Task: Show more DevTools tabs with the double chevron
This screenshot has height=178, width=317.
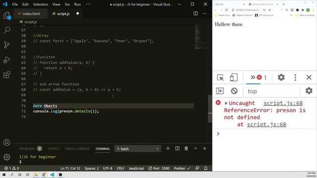Action: click(253, 77)
